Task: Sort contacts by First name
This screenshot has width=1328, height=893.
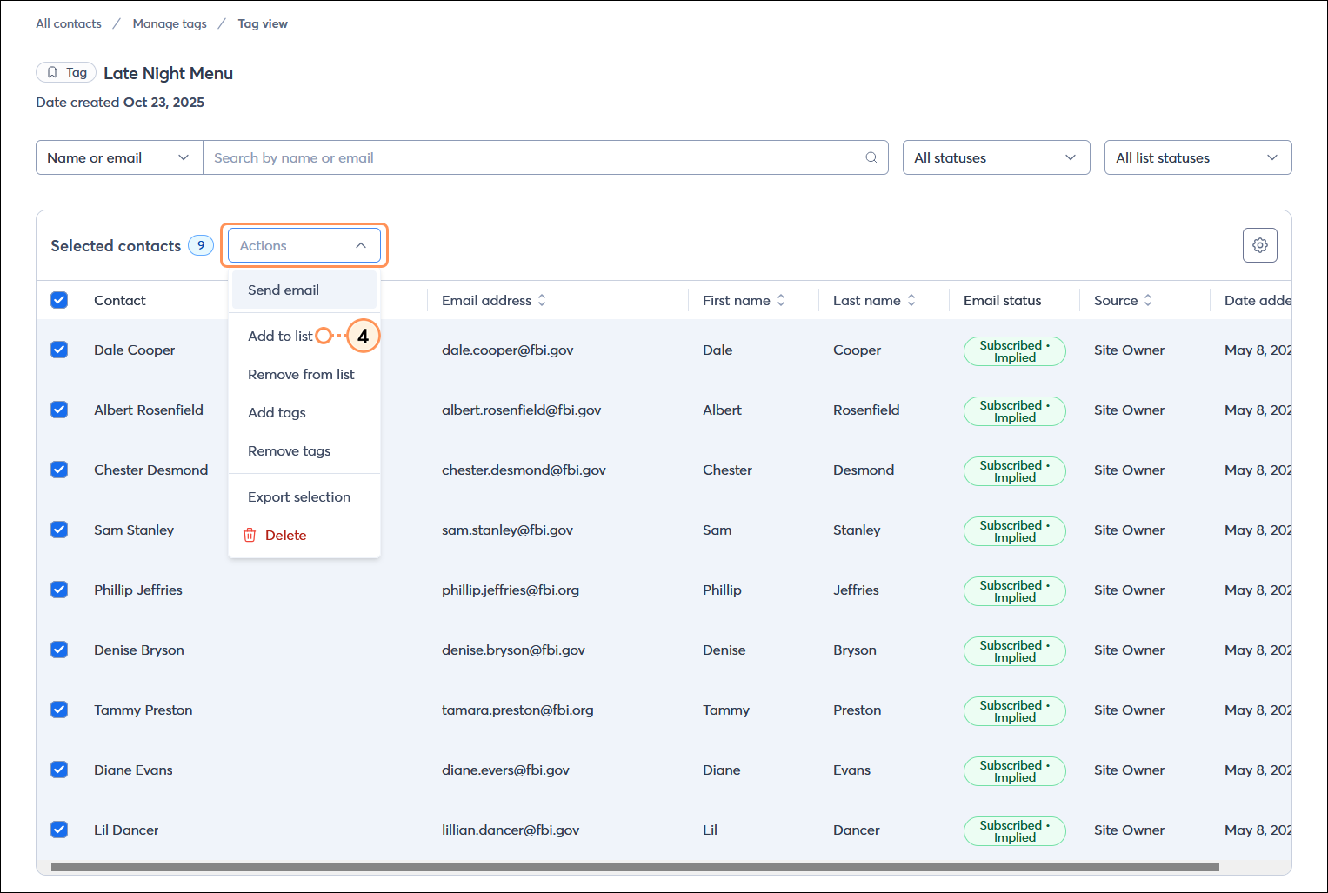Action: 782,300
